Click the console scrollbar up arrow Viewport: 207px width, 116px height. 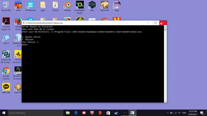[x=165, y=27]
